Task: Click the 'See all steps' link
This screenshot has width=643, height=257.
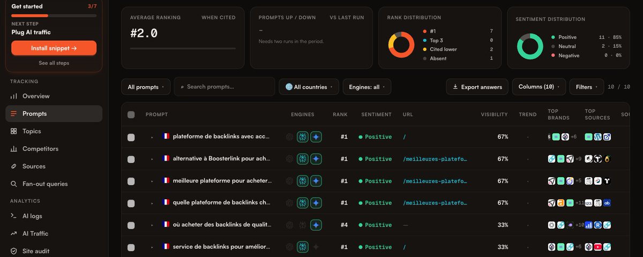Action: [54, 63]
